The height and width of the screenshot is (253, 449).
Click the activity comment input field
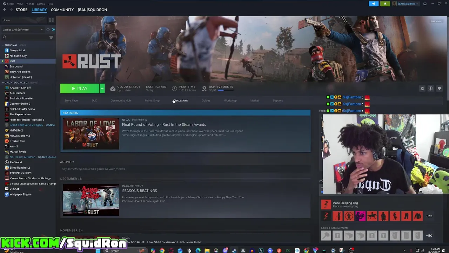[185, 169]
